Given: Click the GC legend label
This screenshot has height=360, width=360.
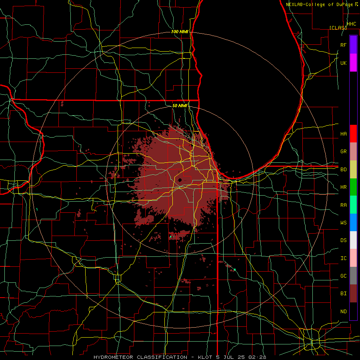Looking at the screenshot, I should tap(344, 276).
